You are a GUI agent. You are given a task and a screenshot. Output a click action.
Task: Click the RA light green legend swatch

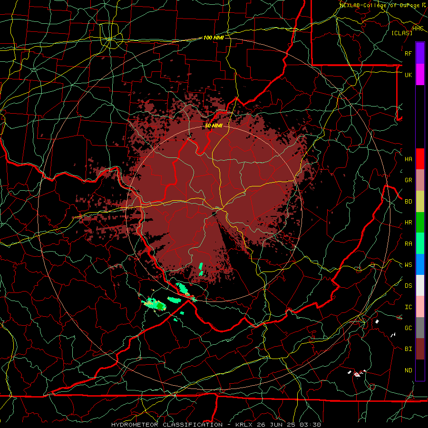pyautogui.click(x=420, y=243)
